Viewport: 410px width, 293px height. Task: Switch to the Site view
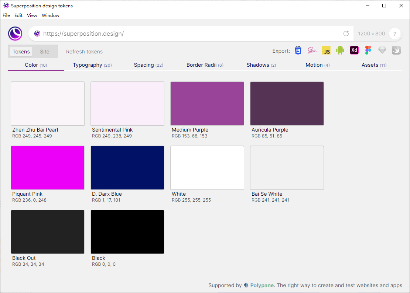(x=45, y=52)
